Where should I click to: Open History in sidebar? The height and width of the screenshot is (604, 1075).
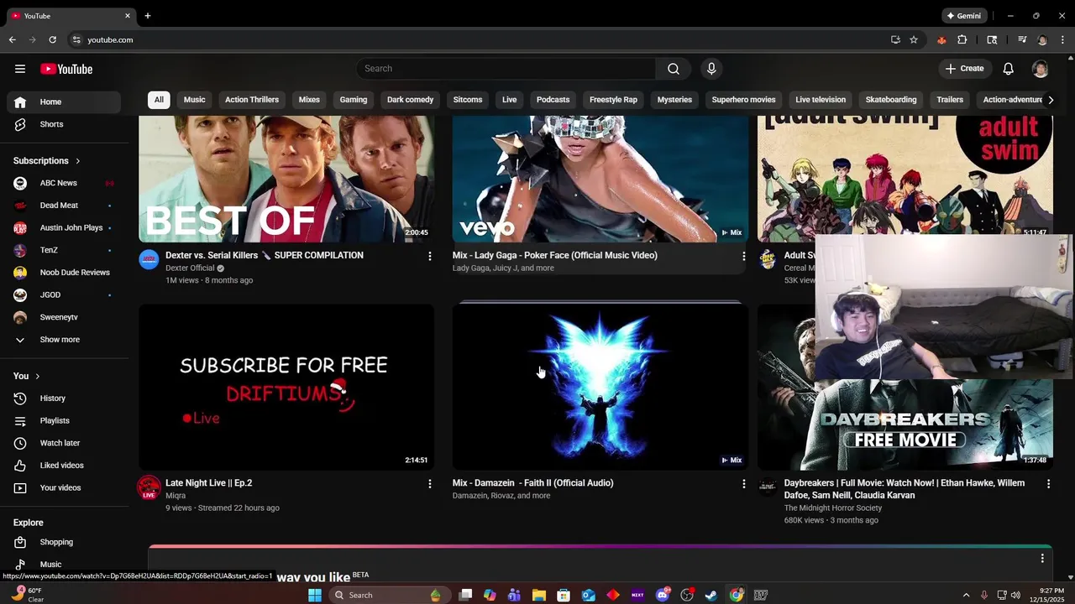(x=64, y=398)
